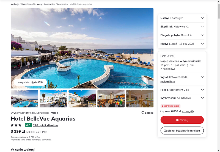Open the mapa link
The height and width of the screenshot is (152, 220).
tap(54, 113)
